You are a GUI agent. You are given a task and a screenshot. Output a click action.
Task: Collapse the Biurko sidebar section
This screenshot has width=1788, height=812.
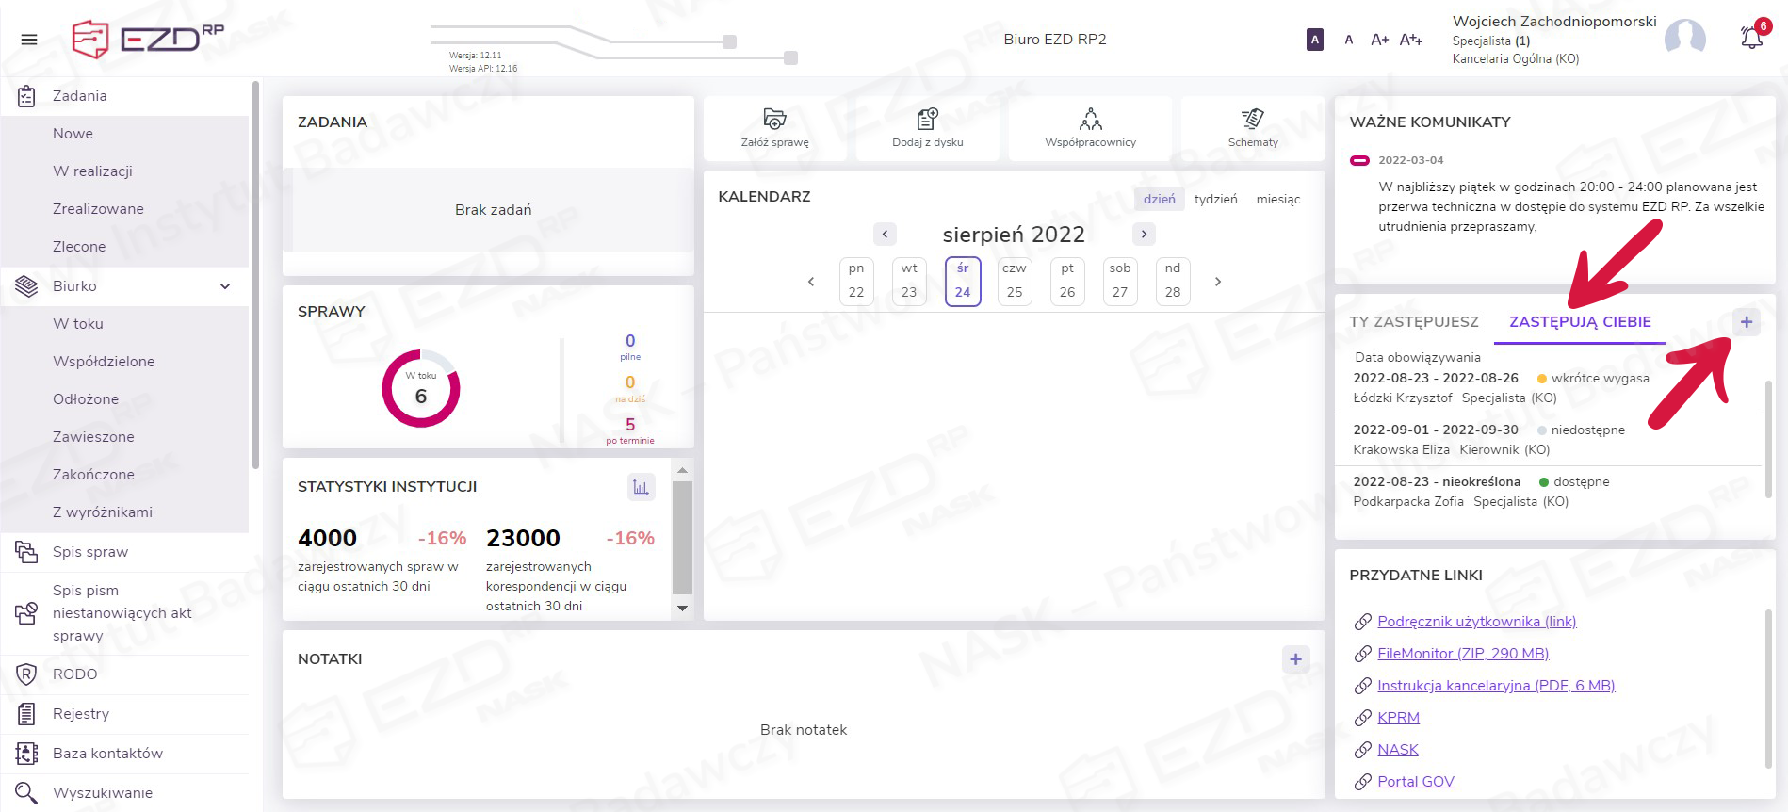(225, 286)
